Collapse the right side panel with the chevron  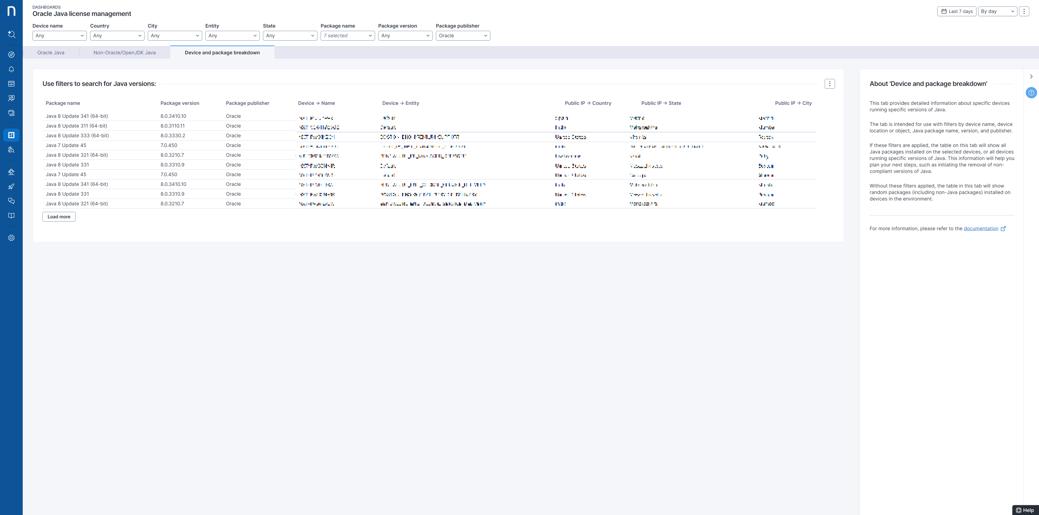[1031, 76]
